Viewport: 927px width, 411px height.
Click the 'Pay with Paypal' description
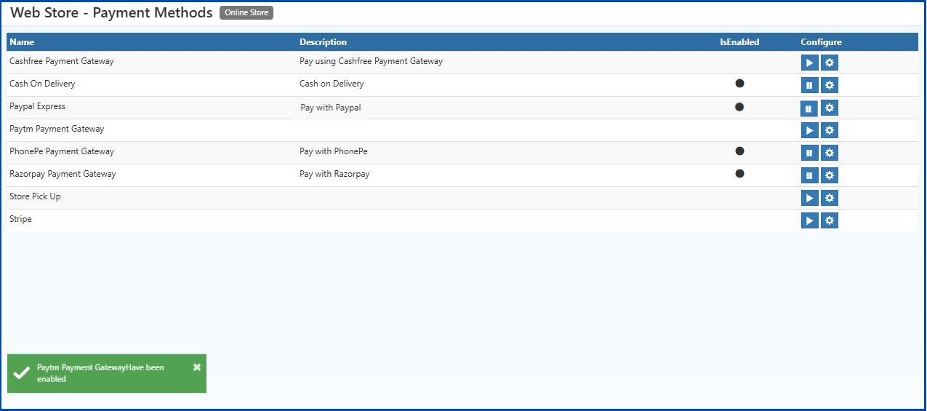point(331,108)
